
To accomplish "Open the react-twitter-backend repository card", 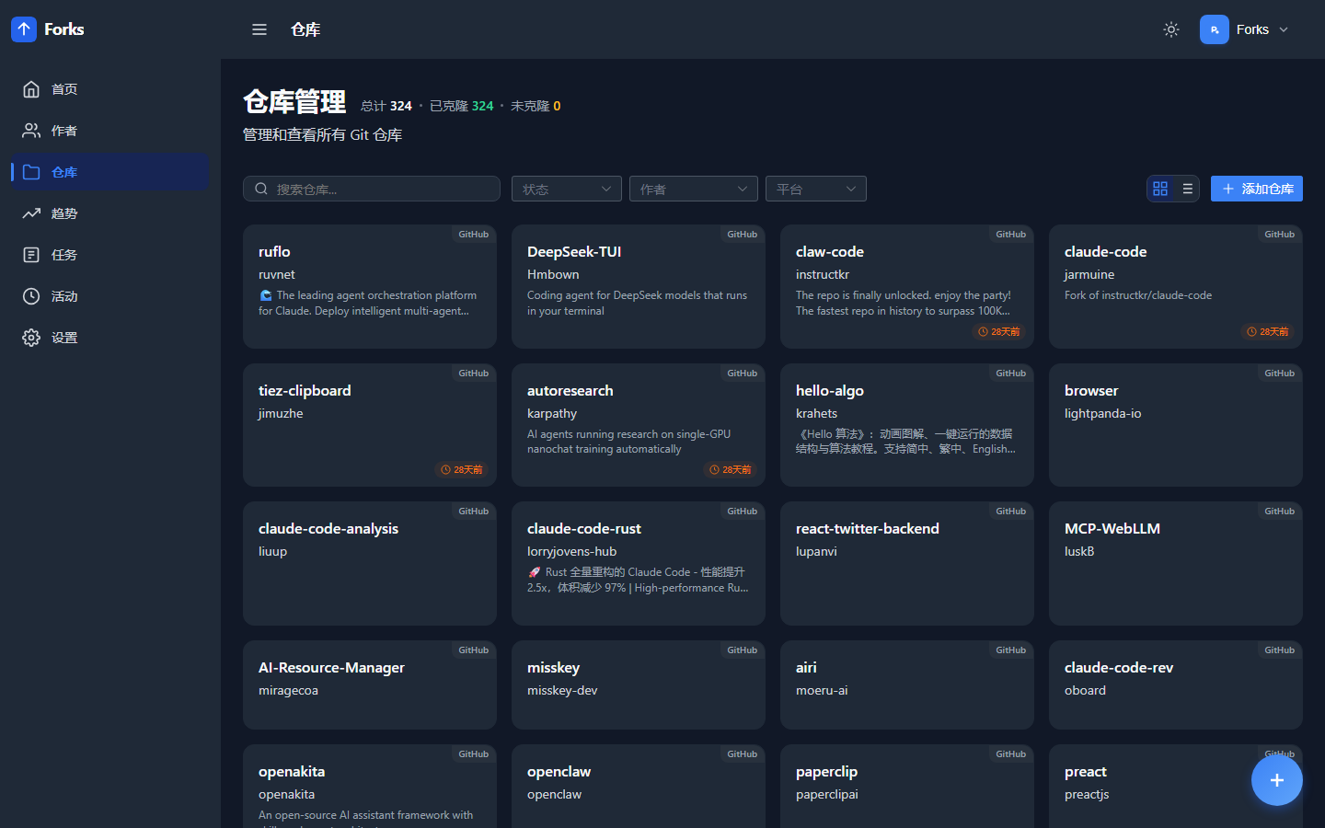I will [x=907, y=563].
